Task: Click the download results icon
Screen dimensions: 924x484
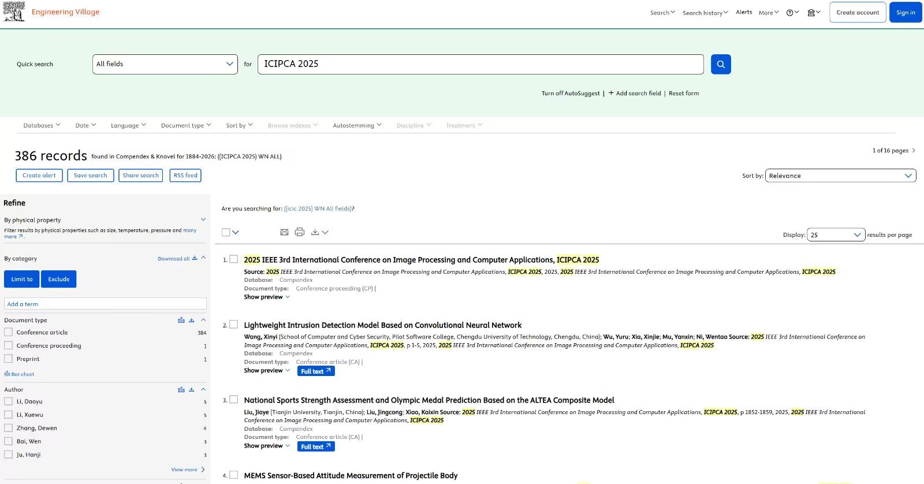Action: (315, 232)
